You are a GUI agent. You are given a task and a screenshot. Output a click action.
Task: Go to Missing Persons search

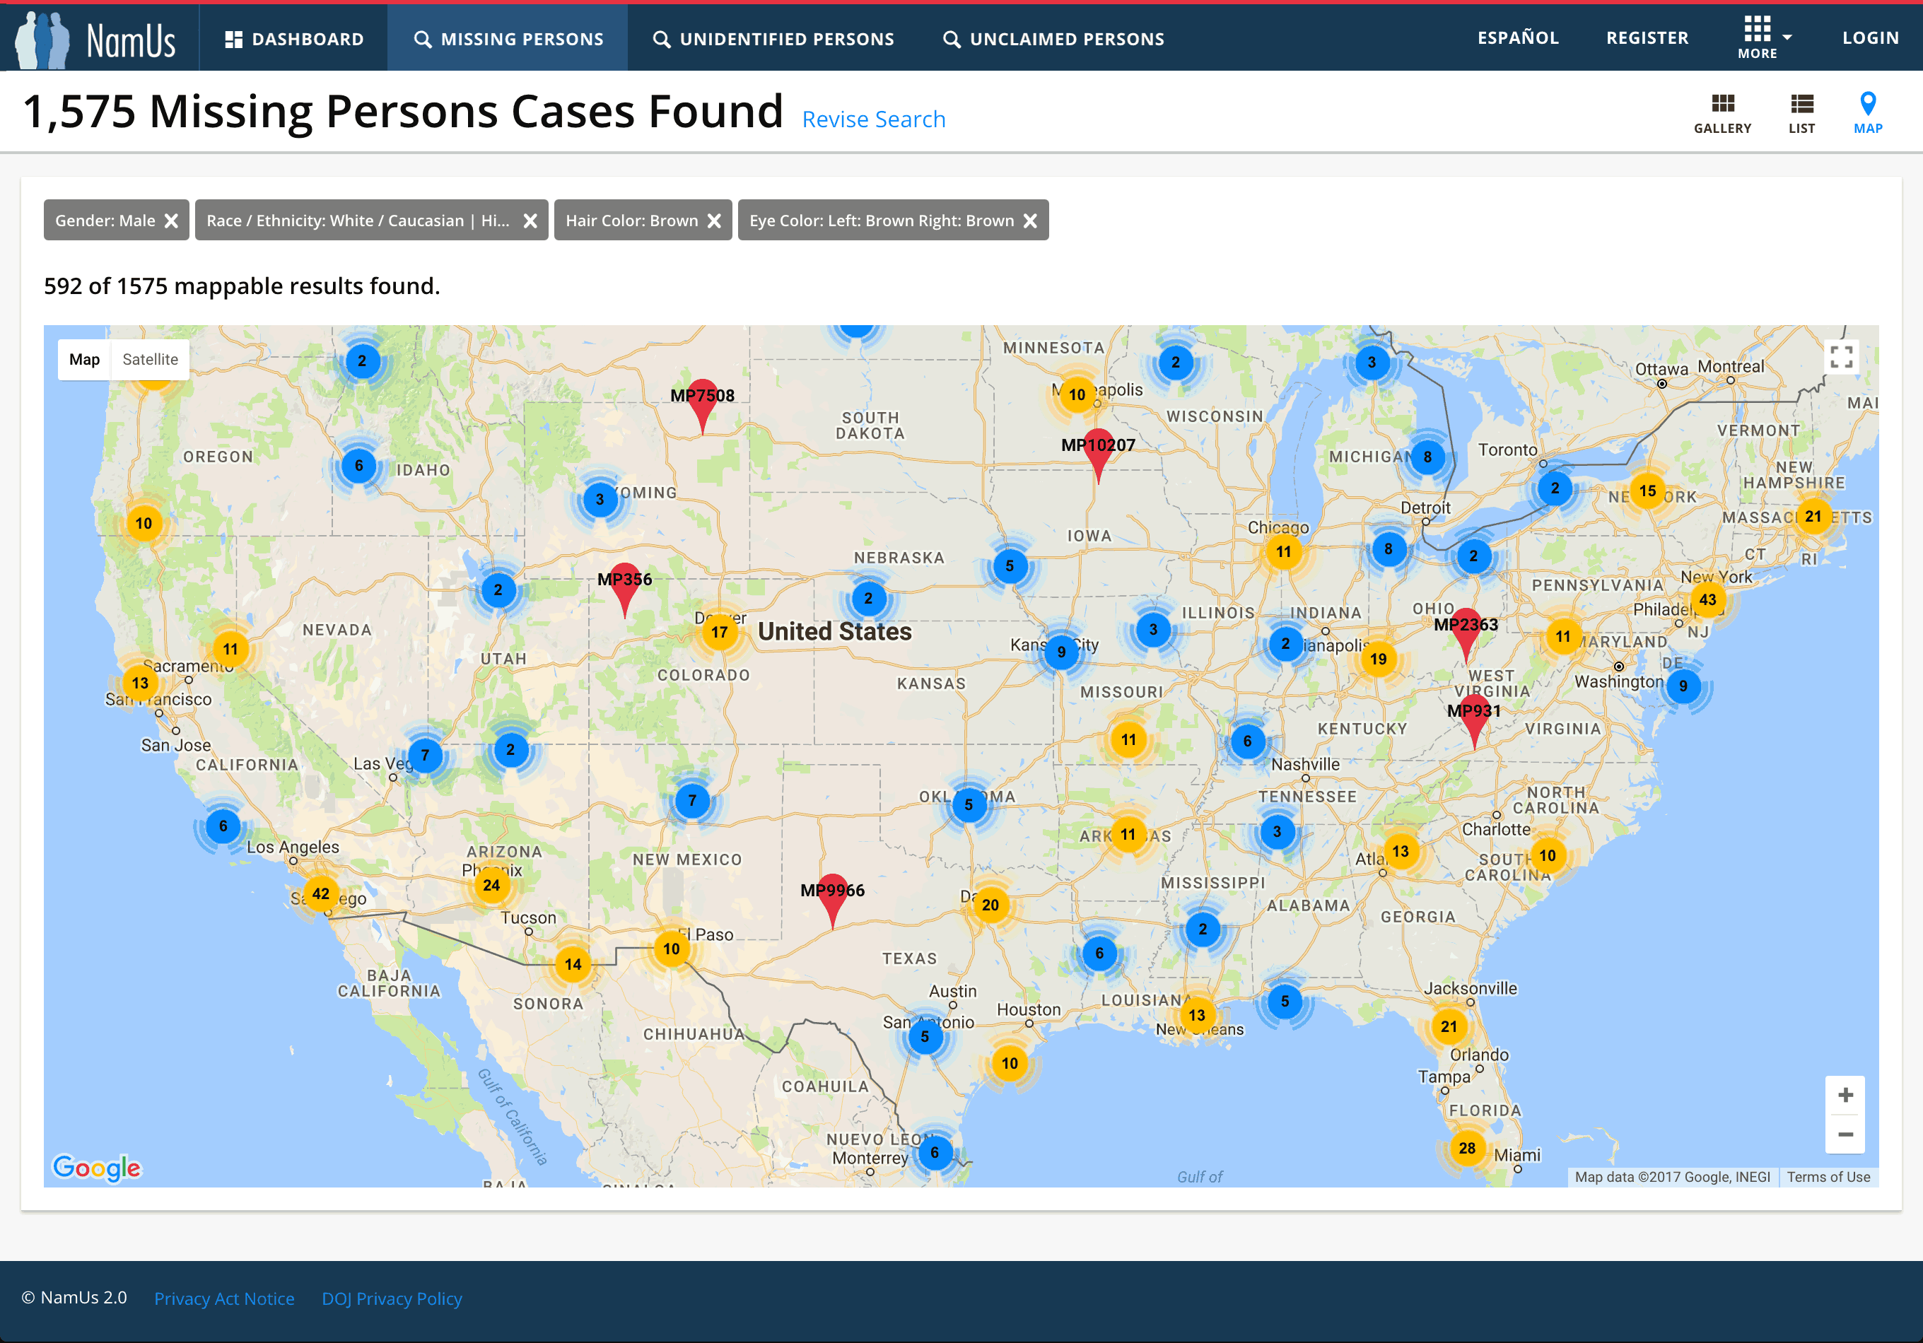point(508,40)
